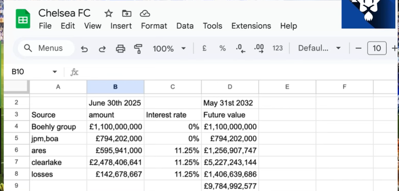
Task: Click the move to folder icon
Action: point(127,13)
